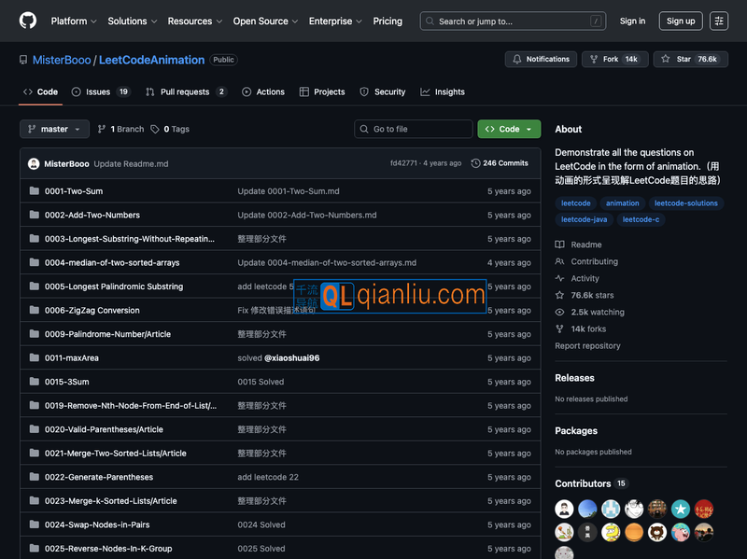Image resolution: width=747 pixels, height=559 pixels.
Task: Open the green Code dropdown button
Action: [509, 129]
